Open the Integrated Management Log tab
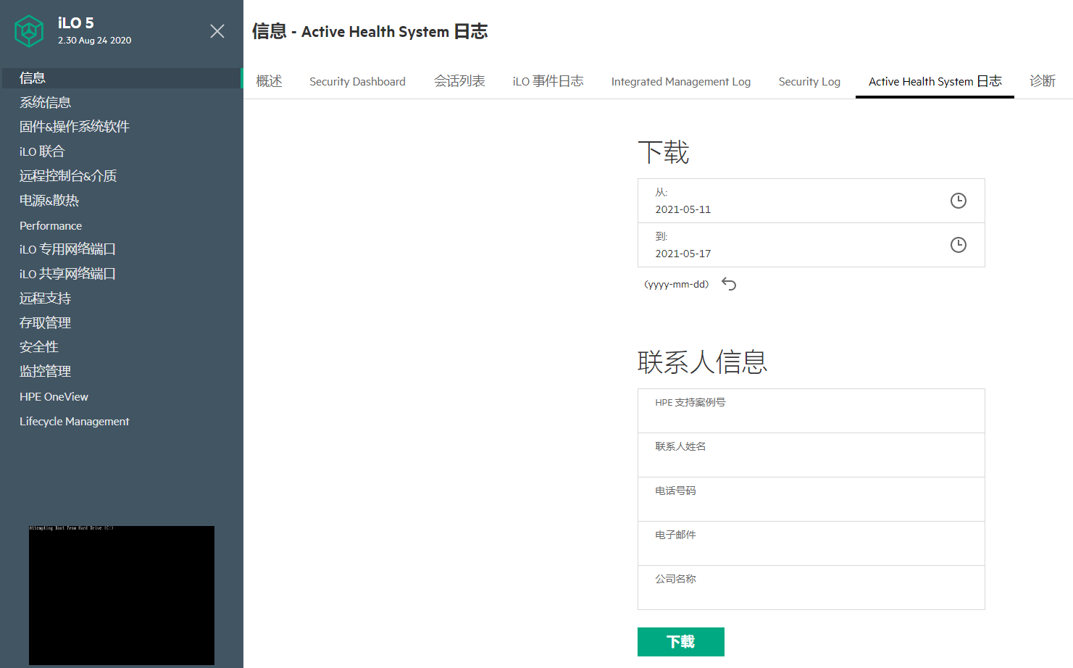The image size is (1073, 668). [681, 82]
